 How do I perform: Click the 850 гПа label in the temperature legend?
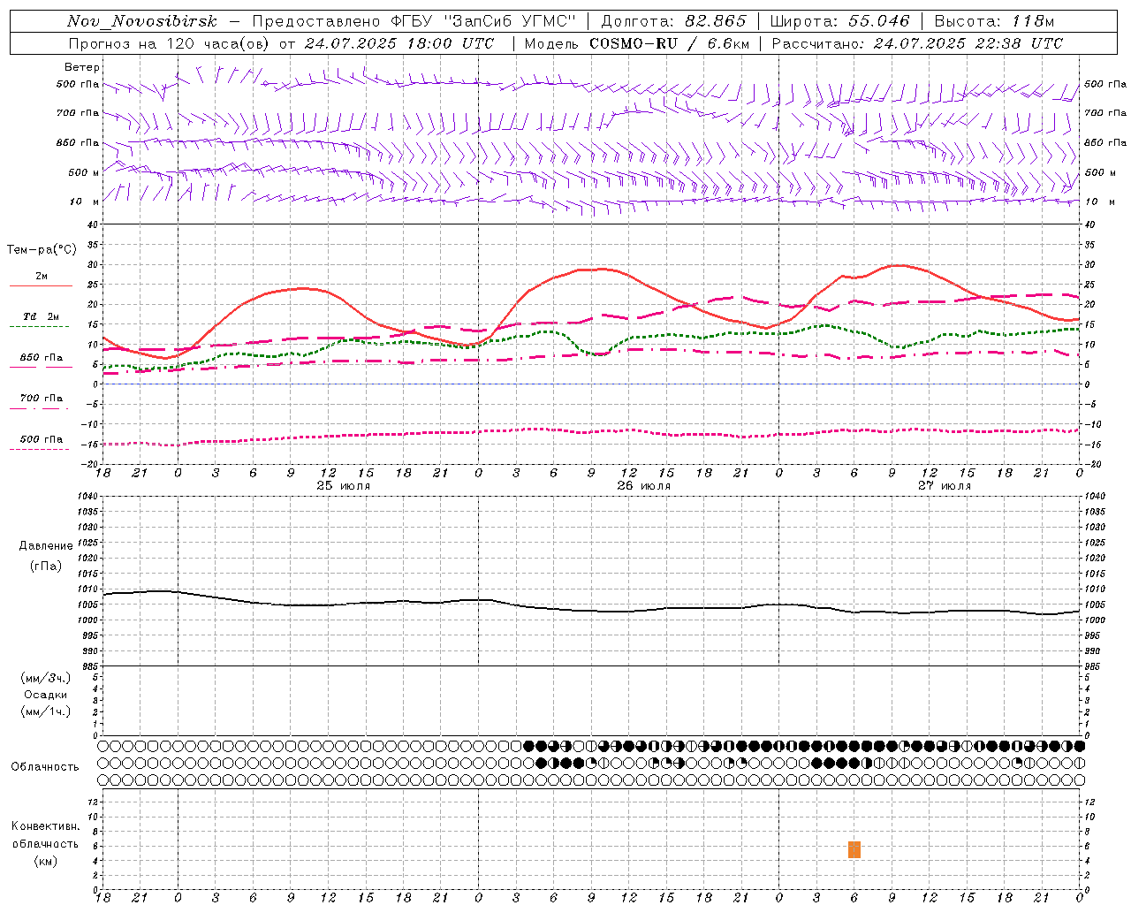click(x=42, y=358)
